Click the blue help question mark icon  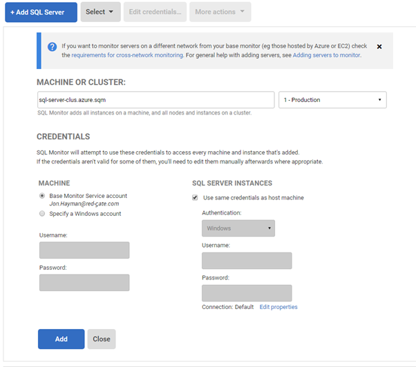52,47
